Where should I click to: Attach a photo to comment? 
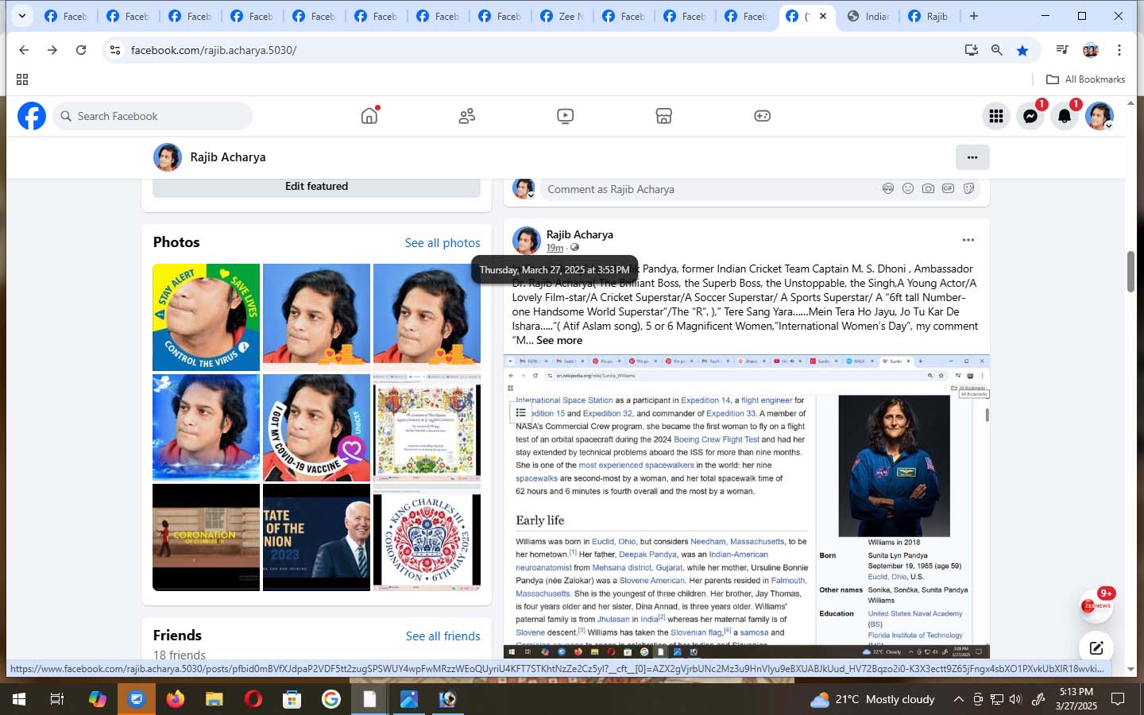tap(928, 189)
